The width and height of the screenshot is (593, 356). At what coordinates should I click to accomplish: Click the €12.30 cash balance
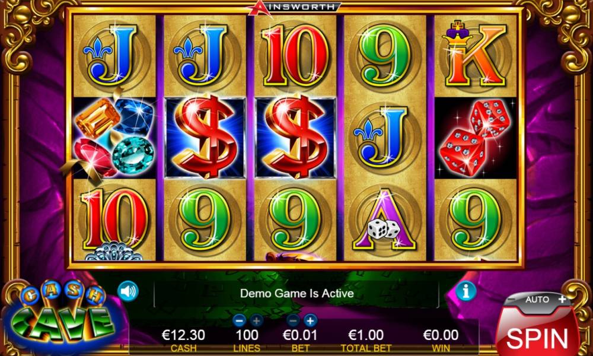183,335
